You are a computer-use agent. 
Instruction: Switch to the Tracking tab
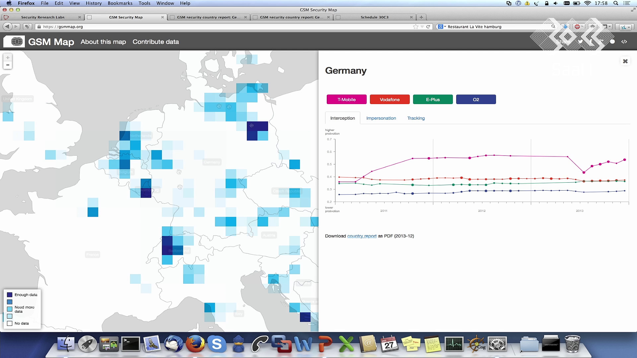(416, 118)
